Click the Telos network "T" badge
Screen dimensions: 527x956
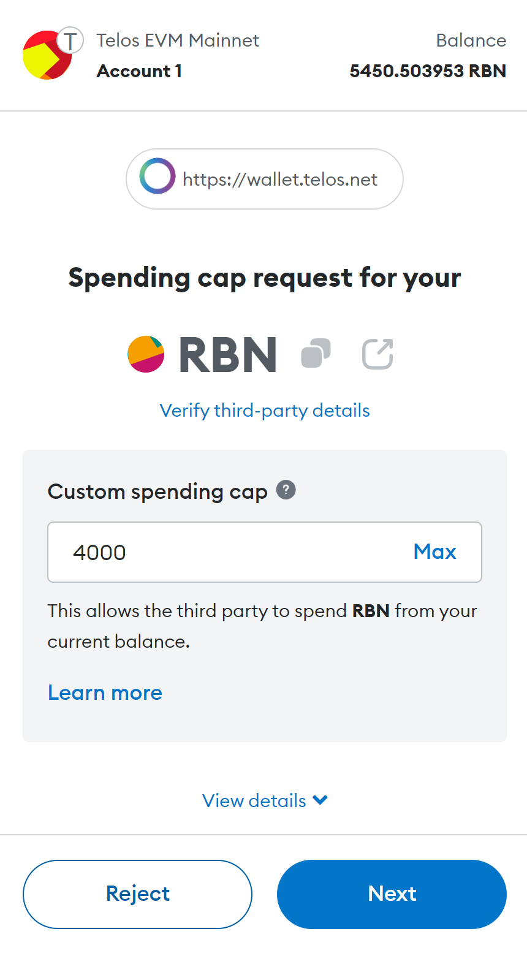70,42
